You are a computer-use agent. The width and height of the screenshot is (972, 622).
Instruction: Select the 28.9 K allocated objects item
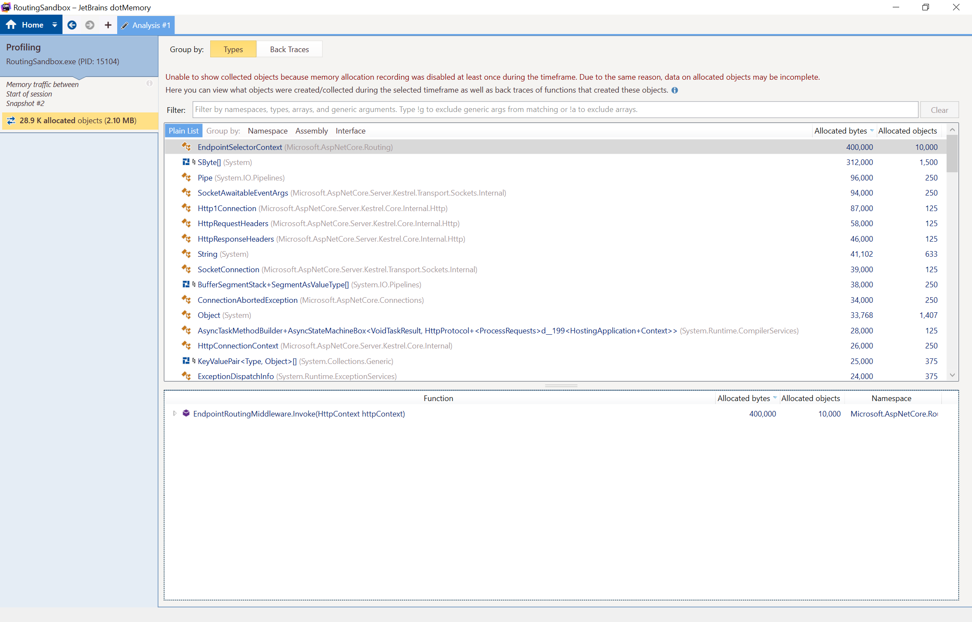pos(80,121)
